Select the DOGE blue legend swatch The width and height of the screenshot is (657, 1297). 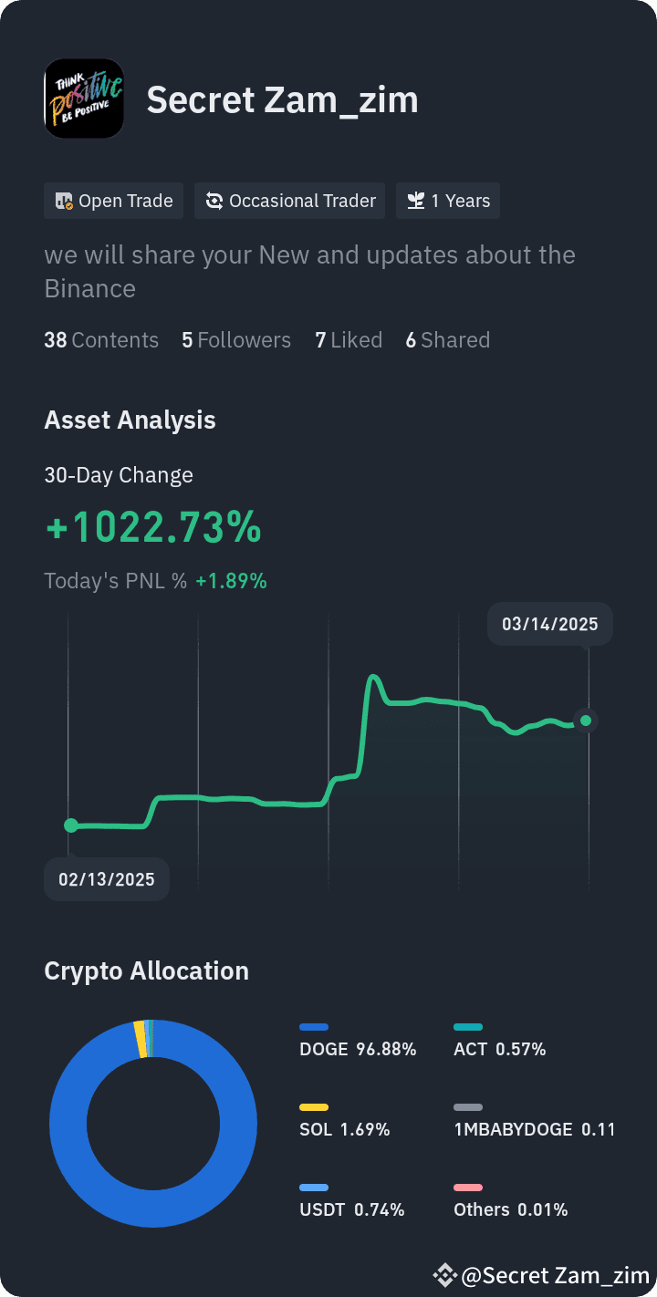(314, 1027)
